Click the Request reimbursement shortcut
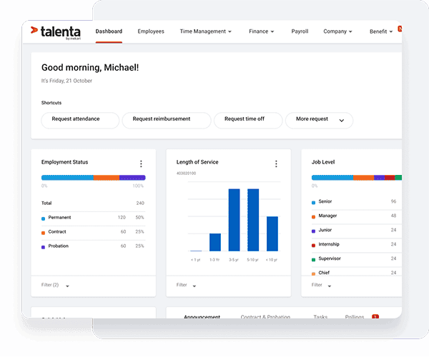The width and height of the screenshot is (429, 357). (x=167, y=121)
